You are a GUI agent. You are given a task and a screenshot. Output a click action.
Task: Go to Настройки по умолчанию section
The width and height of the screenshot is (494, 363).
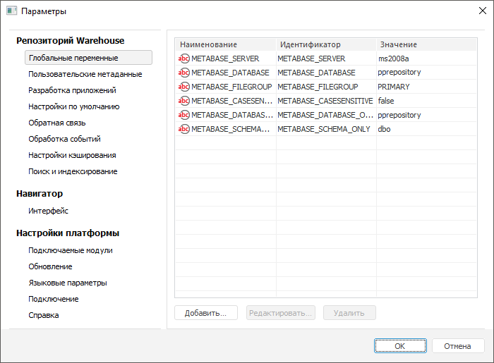73,106
